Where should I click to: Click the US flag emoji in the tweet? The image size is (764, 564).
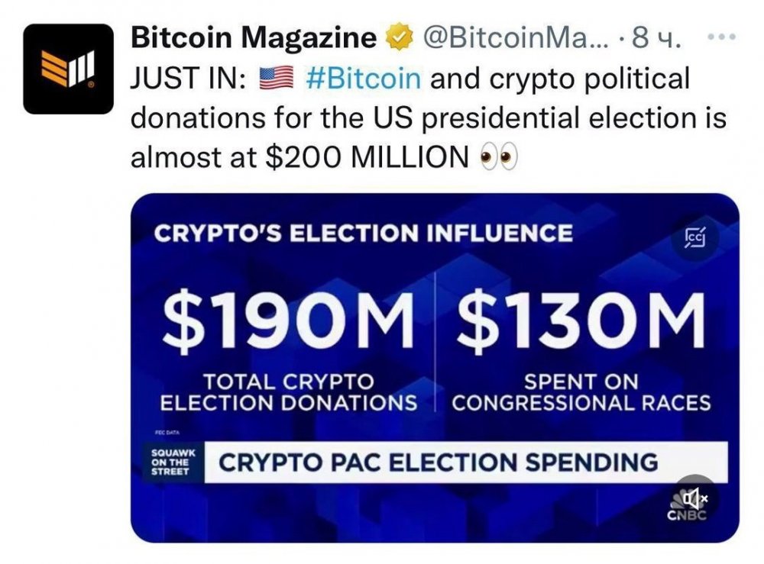coord(277,78)
